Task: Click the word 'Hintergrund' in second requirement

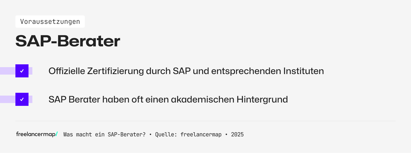Action: (262, 99)
